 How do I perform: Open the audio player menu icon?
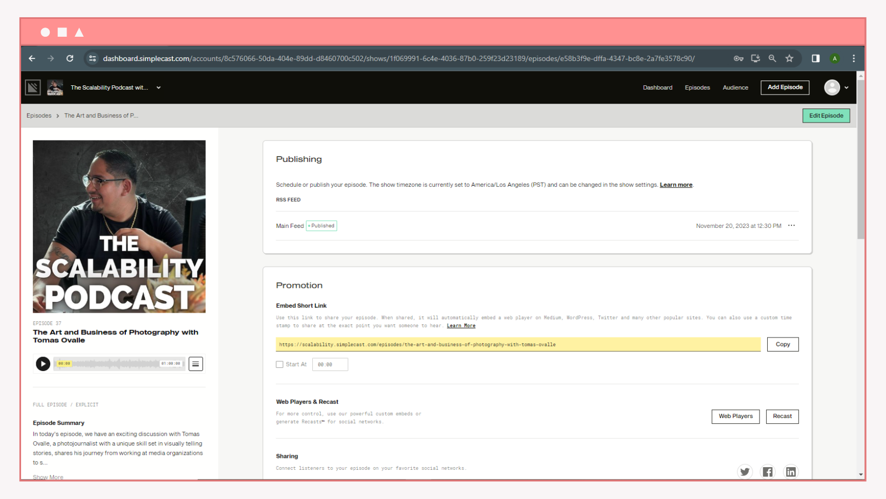(x=196, y=364)
